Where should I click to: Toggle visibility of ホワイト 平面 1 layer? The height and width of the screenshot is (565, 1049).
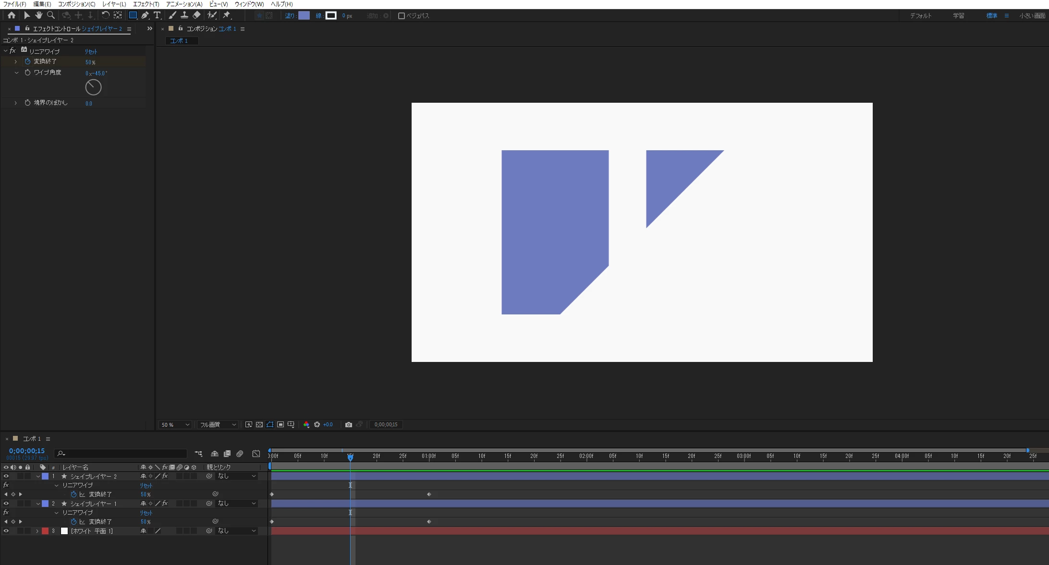point(6,531)
